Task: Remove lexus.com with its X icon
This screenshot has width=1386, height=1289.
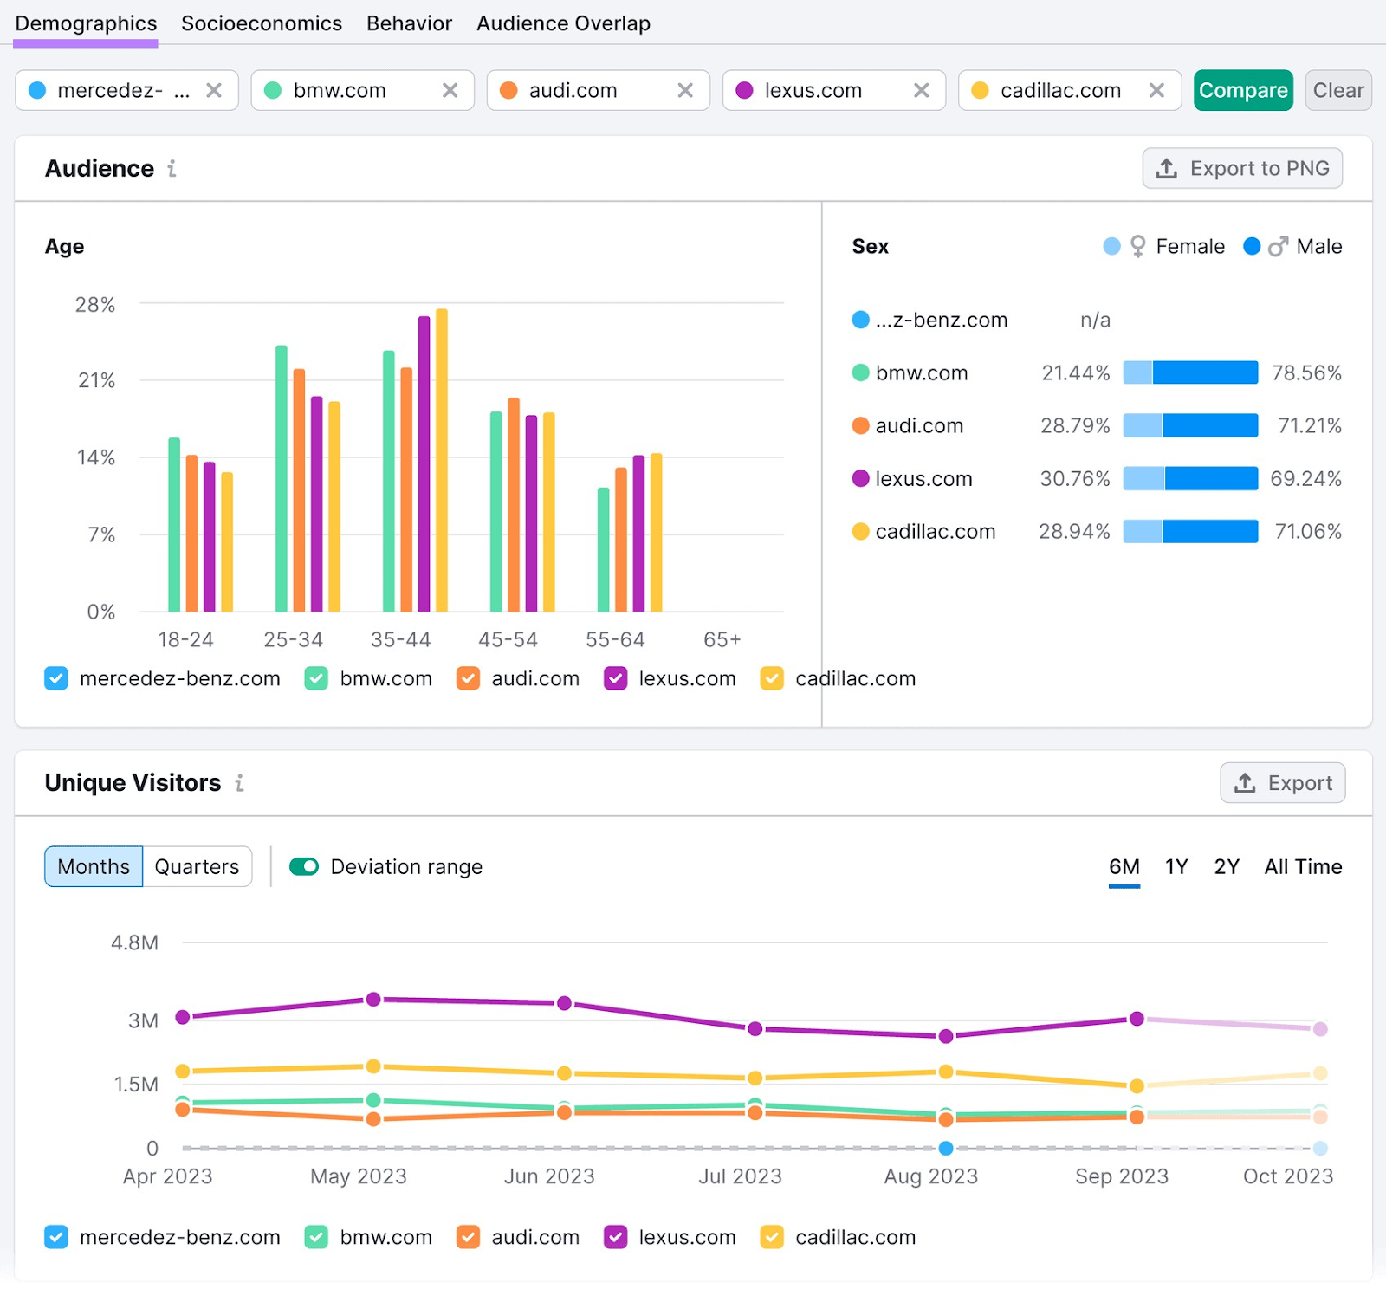Action: pyautogui.click(x=921, y=90)
